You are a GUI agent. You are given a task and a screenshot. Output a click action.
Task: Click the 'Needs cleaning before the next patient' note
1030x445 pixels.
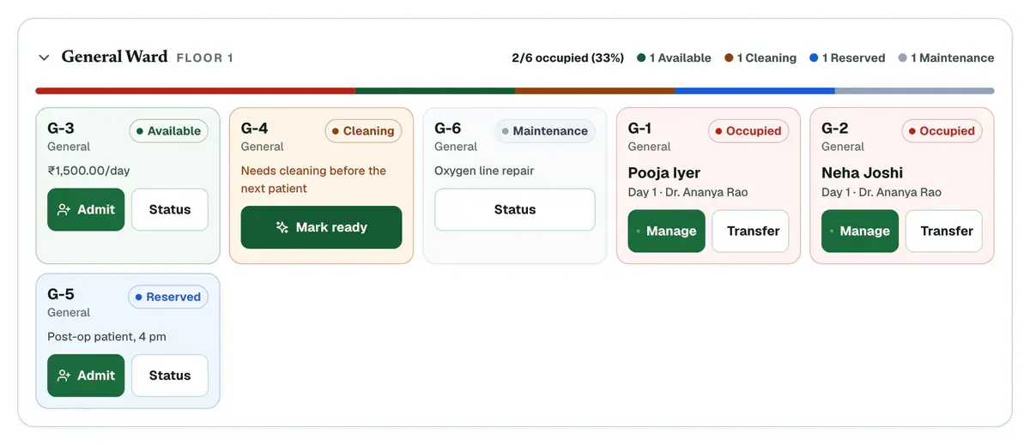(x=313, y=179)
